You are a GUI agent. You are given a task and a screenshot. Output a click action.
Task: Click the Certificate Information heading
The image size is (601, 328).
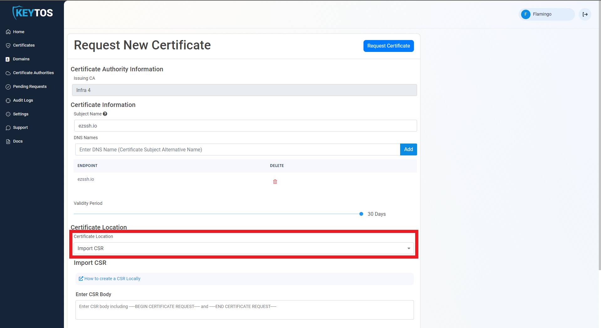coord(103,105)
